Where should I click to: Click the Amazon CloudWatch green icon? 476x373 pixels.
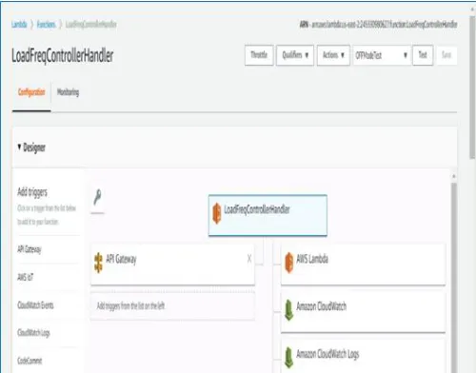pyautogui.click(x=288, y=310)
